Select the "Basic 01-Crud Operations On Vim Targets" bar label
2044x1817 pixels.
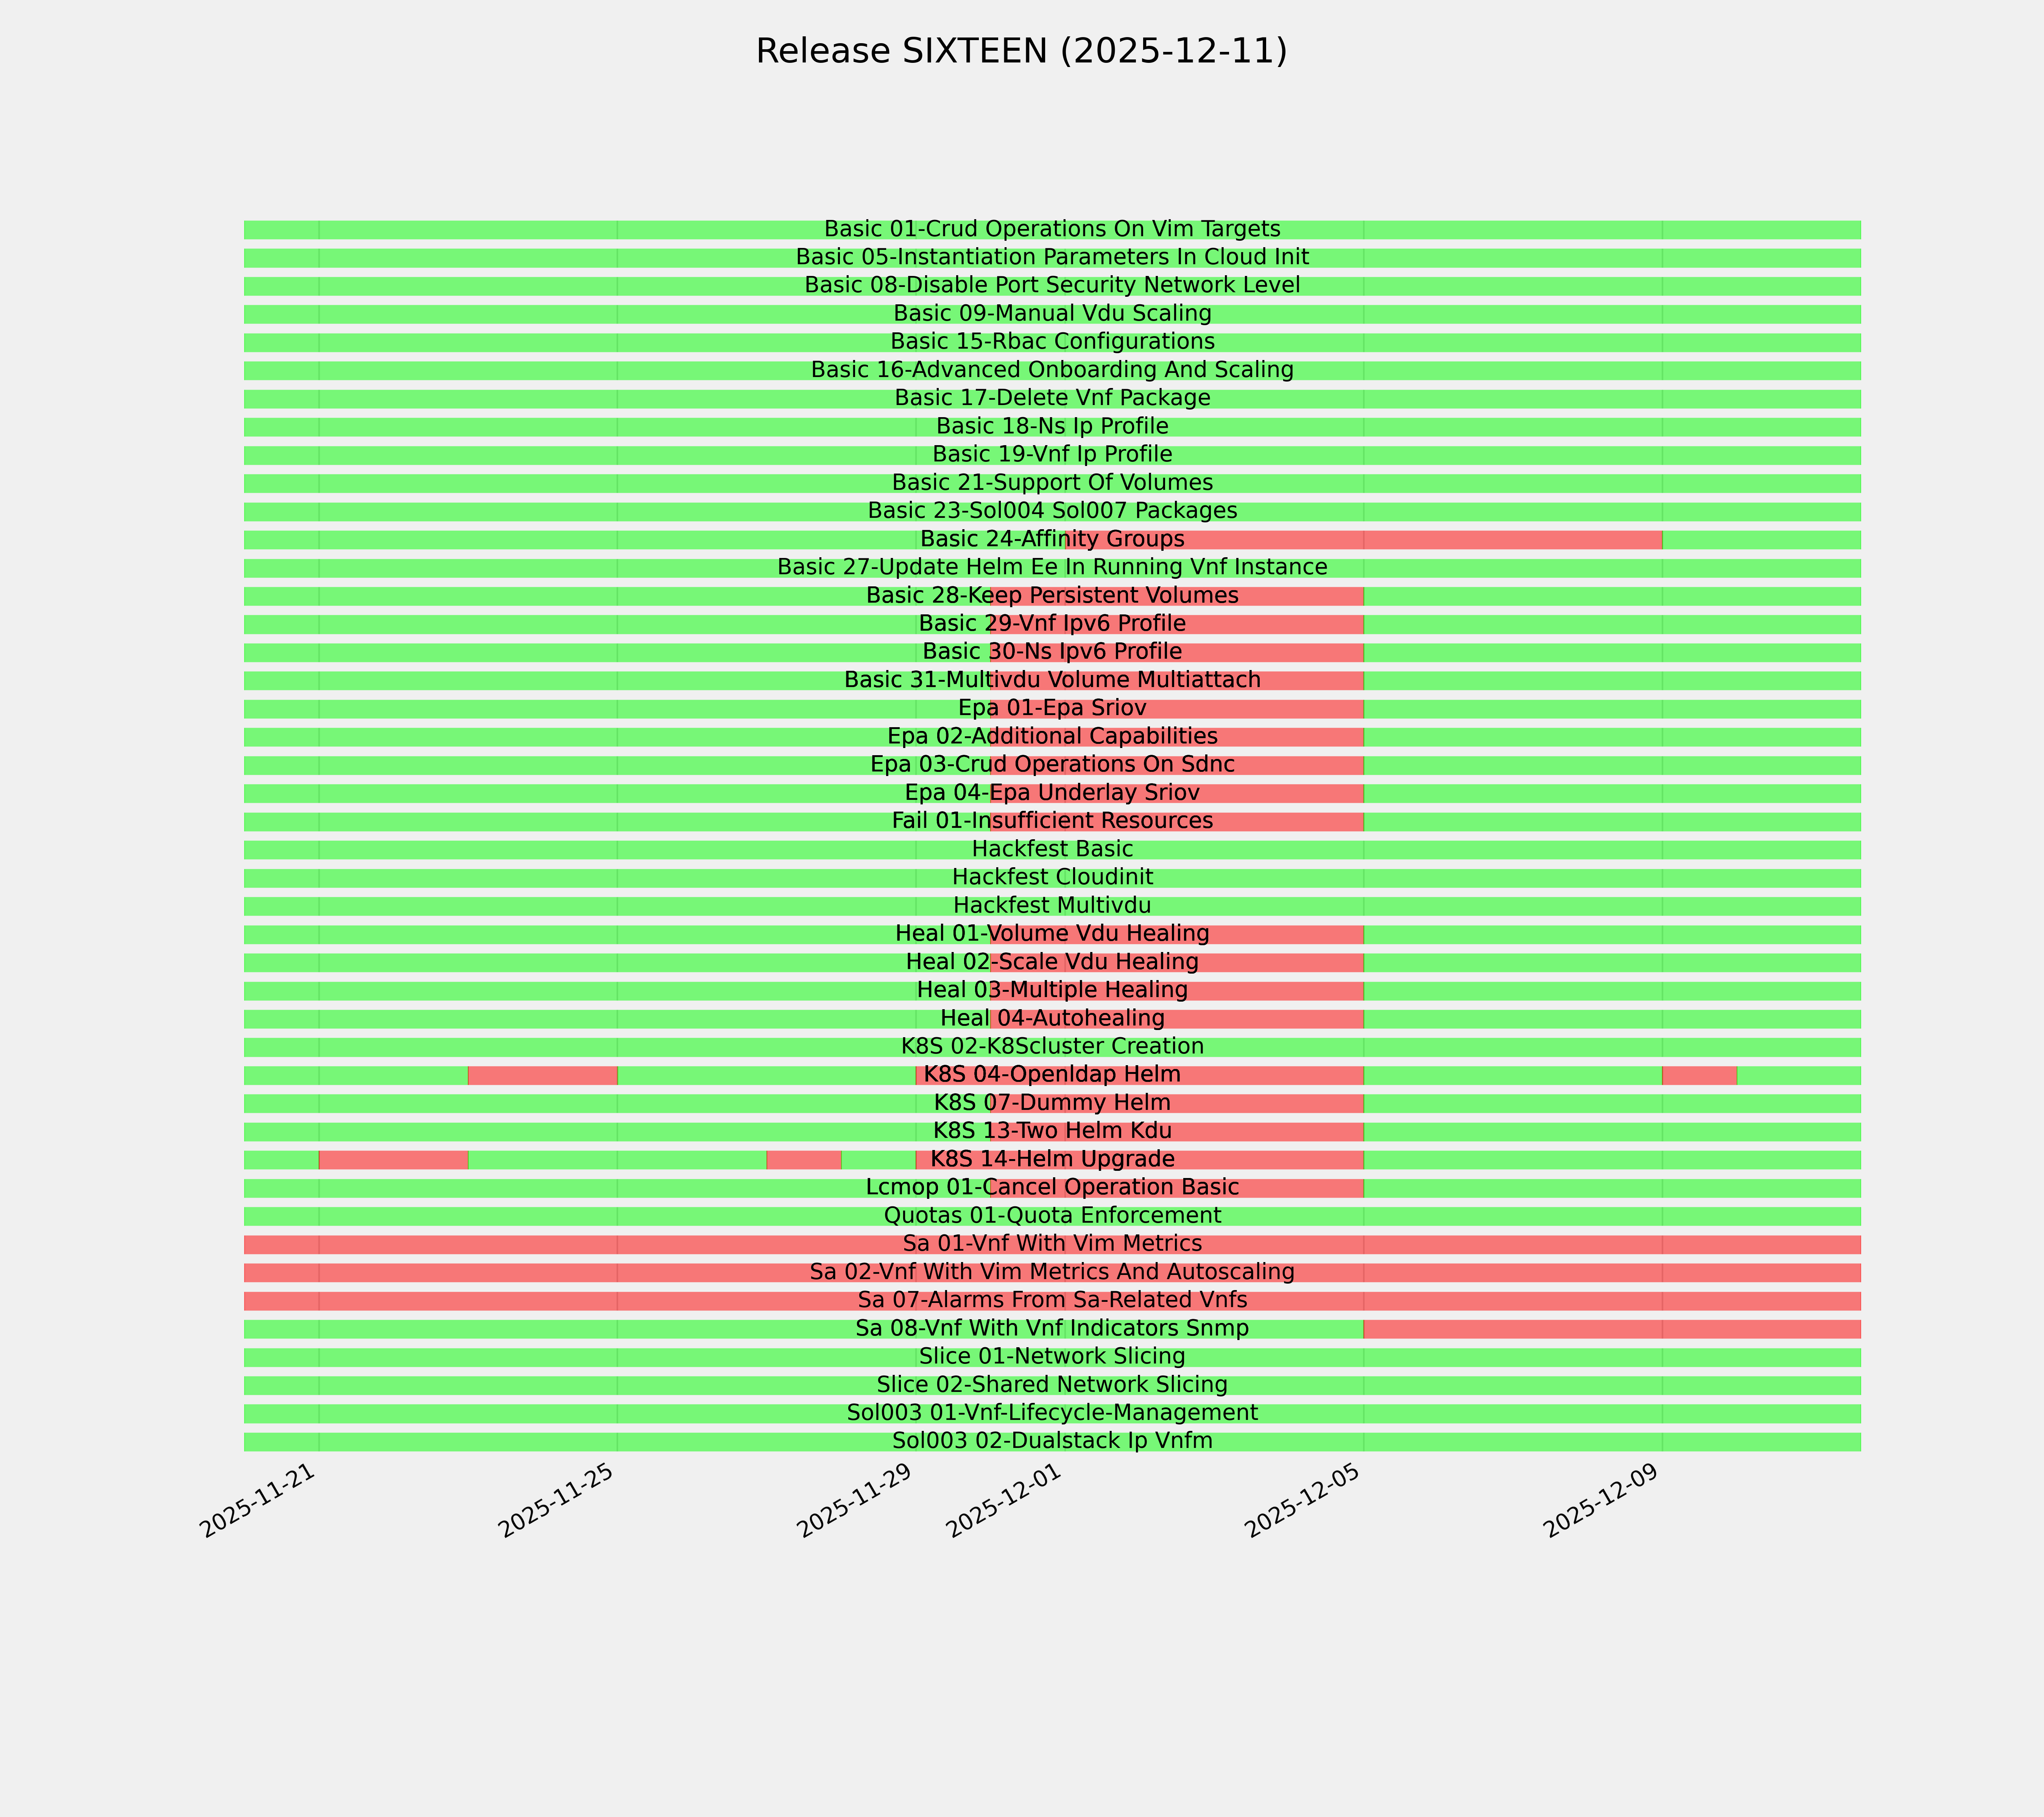[x=1052, y=229]
